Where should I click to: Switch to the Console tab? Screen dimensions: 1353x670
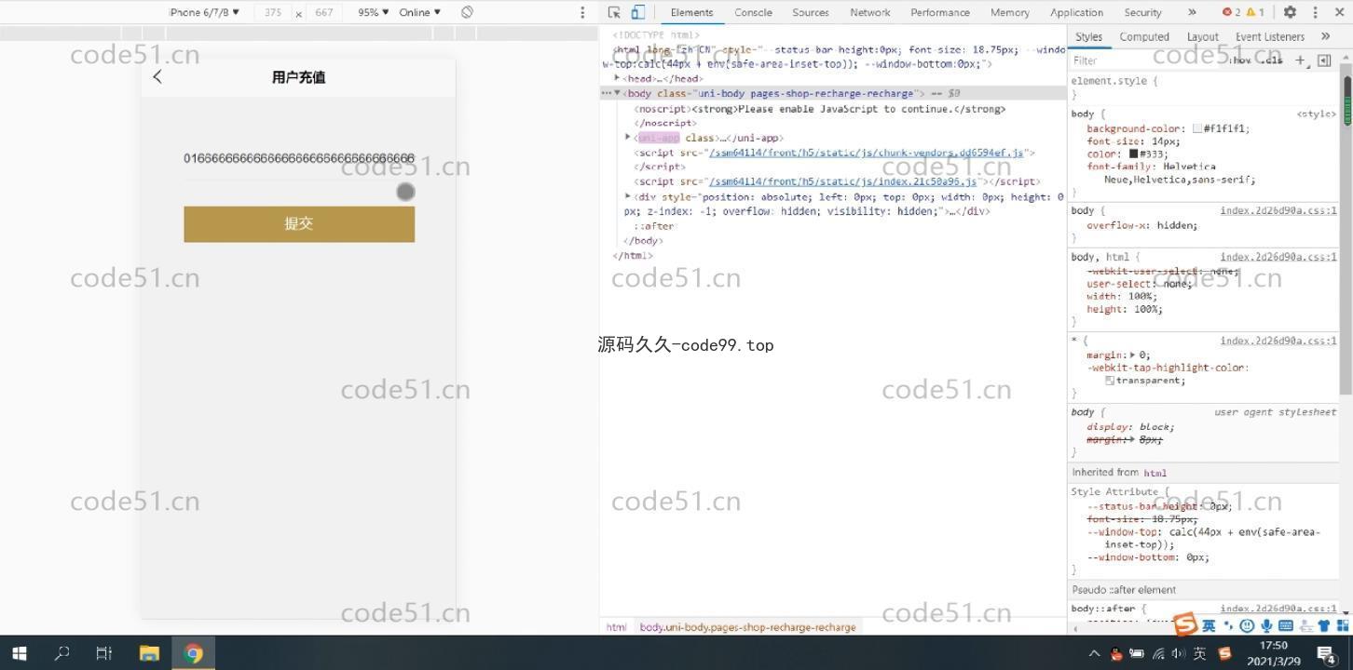click(x=753, y=12)
